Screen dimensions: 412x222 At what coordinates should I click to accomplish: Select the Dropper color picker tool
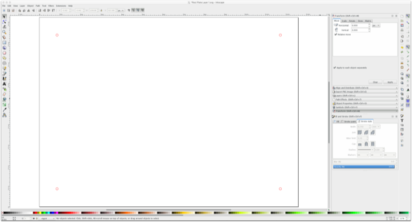click(x=4, y=110)
